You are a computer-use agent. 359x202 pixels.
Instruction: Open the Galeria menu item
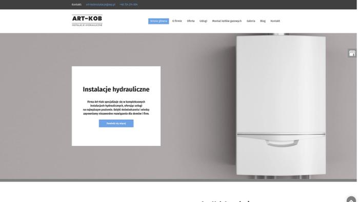(251, 21)
